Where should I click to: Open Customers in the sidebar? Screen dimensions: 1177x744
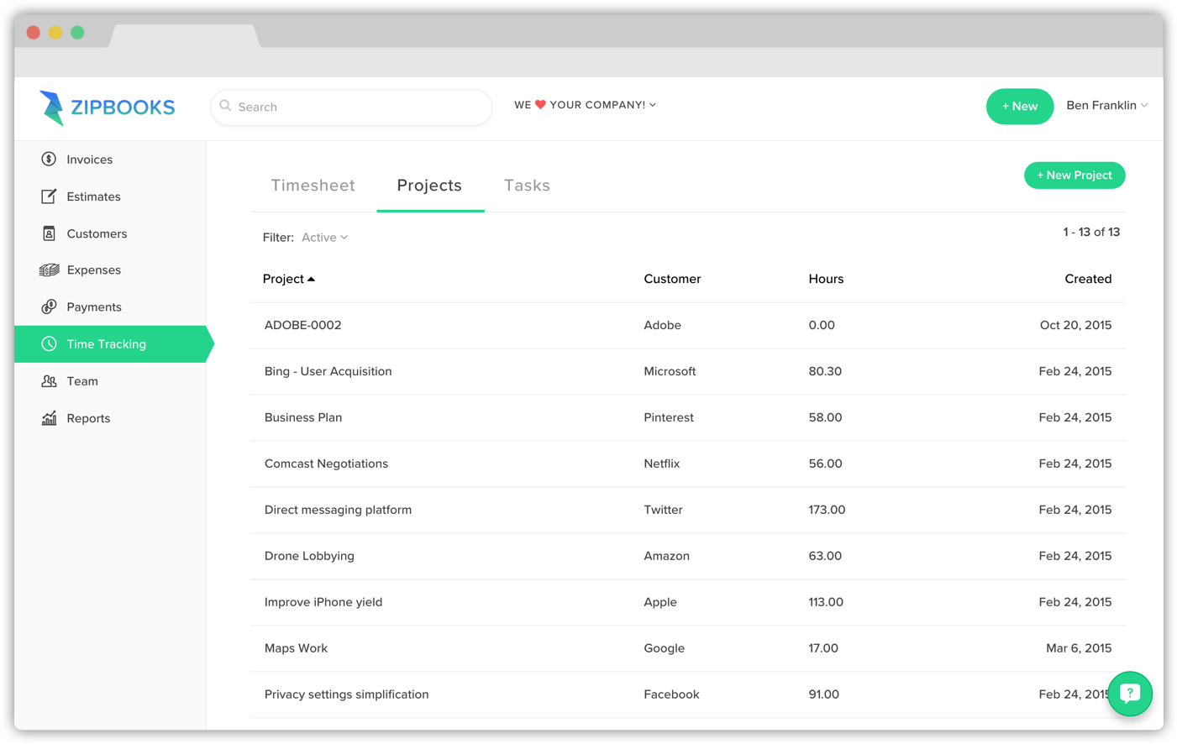pyautogui.click(x=110, y=233)
